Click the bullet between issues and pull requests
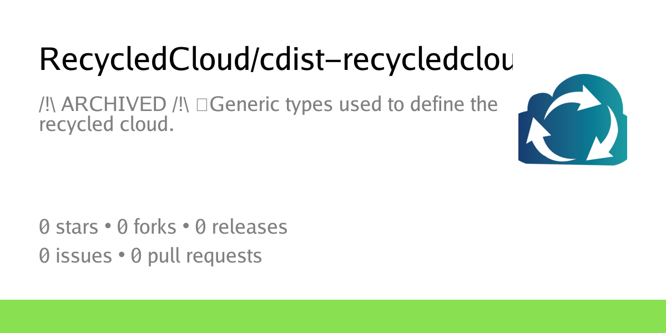666x333 pixels. coord(121,256)
